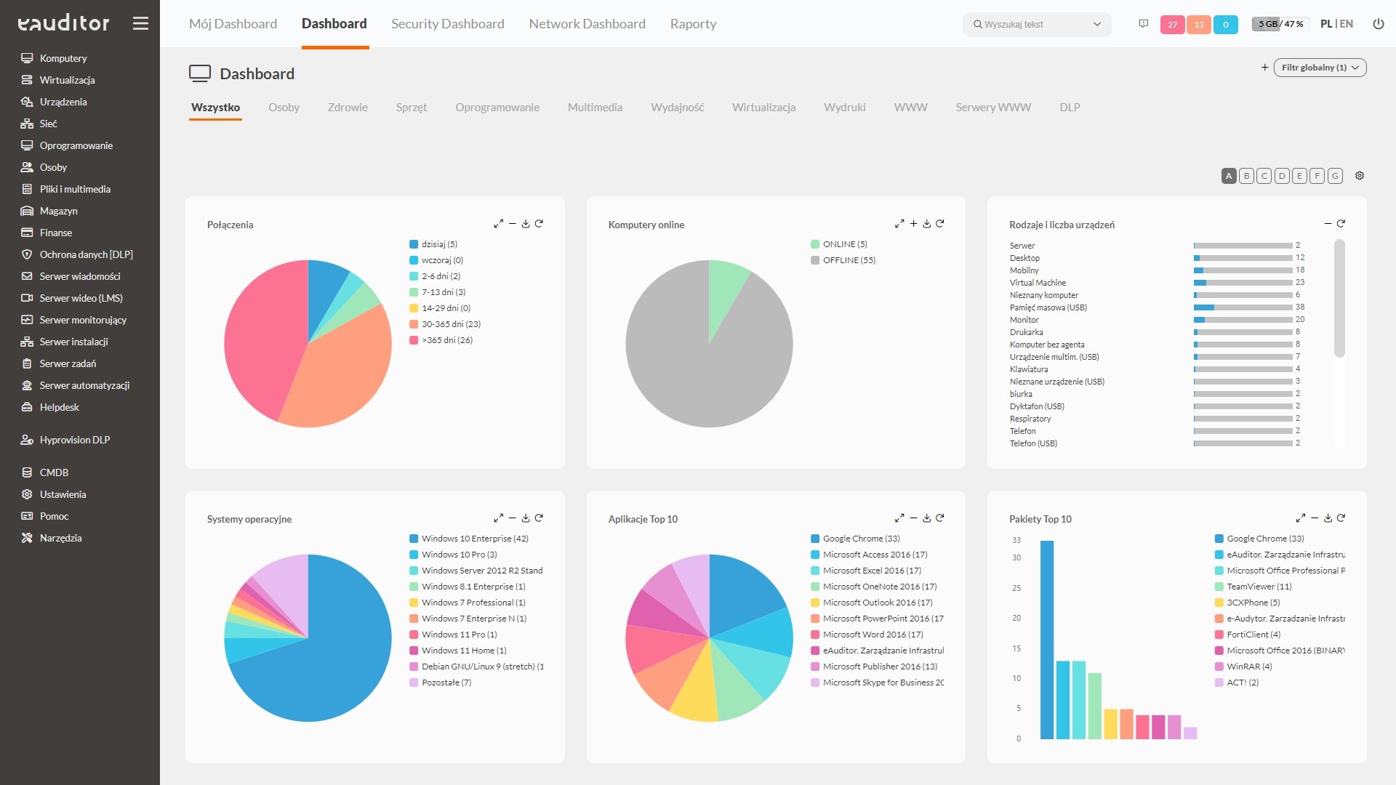1396x785 pixels.
Task: Click the Helpdesk icon in sidebar
Action: [26, 406]
